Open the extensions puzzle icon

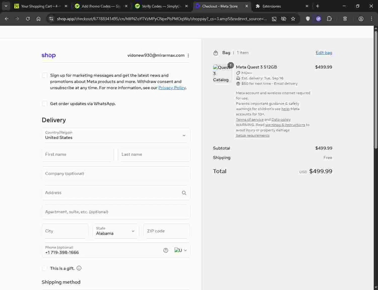[x=329, y=19]
